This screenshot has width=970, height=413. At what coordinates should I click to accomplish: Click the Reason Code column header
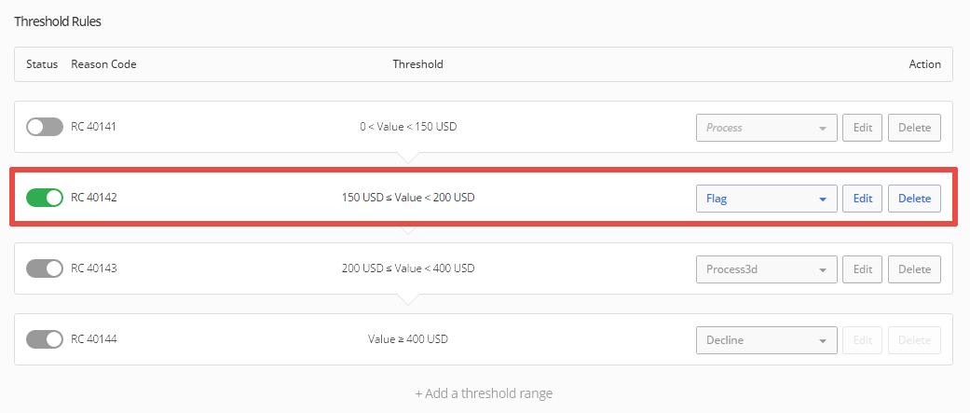tap(104, 64)
